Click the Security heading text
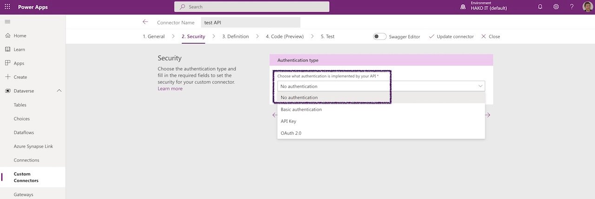 (x=170, y=58)
